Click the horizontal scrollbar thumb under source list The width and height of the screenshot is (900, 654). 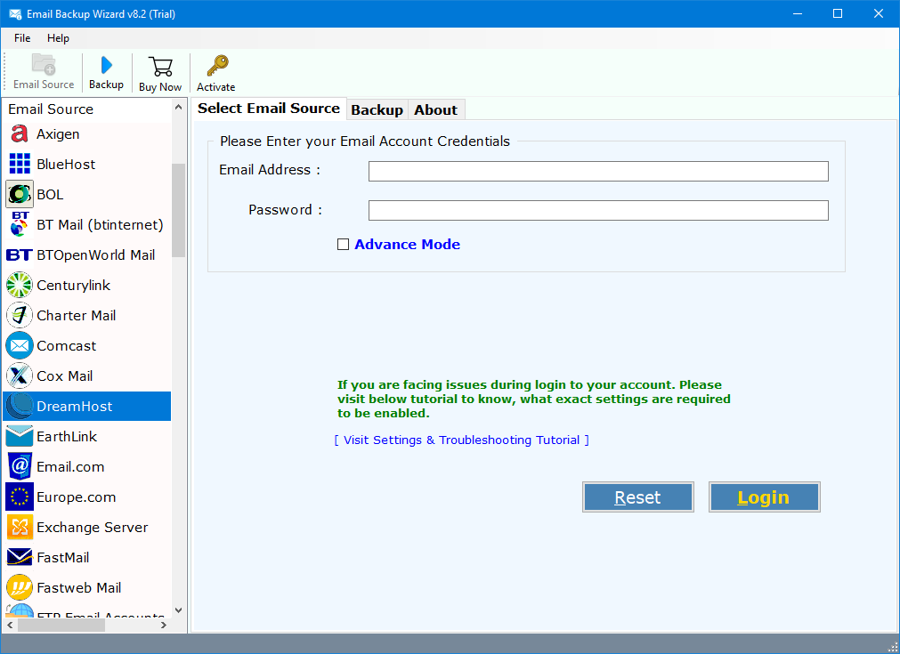click(61, 625)
